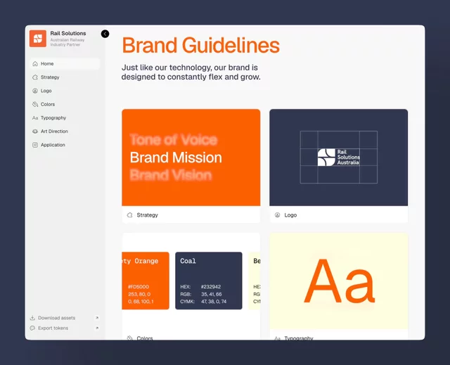The width and height of the screenshot is (450, 365).
Task: Open the orange Strategy card thumbnail
Action: click(191, 158)
